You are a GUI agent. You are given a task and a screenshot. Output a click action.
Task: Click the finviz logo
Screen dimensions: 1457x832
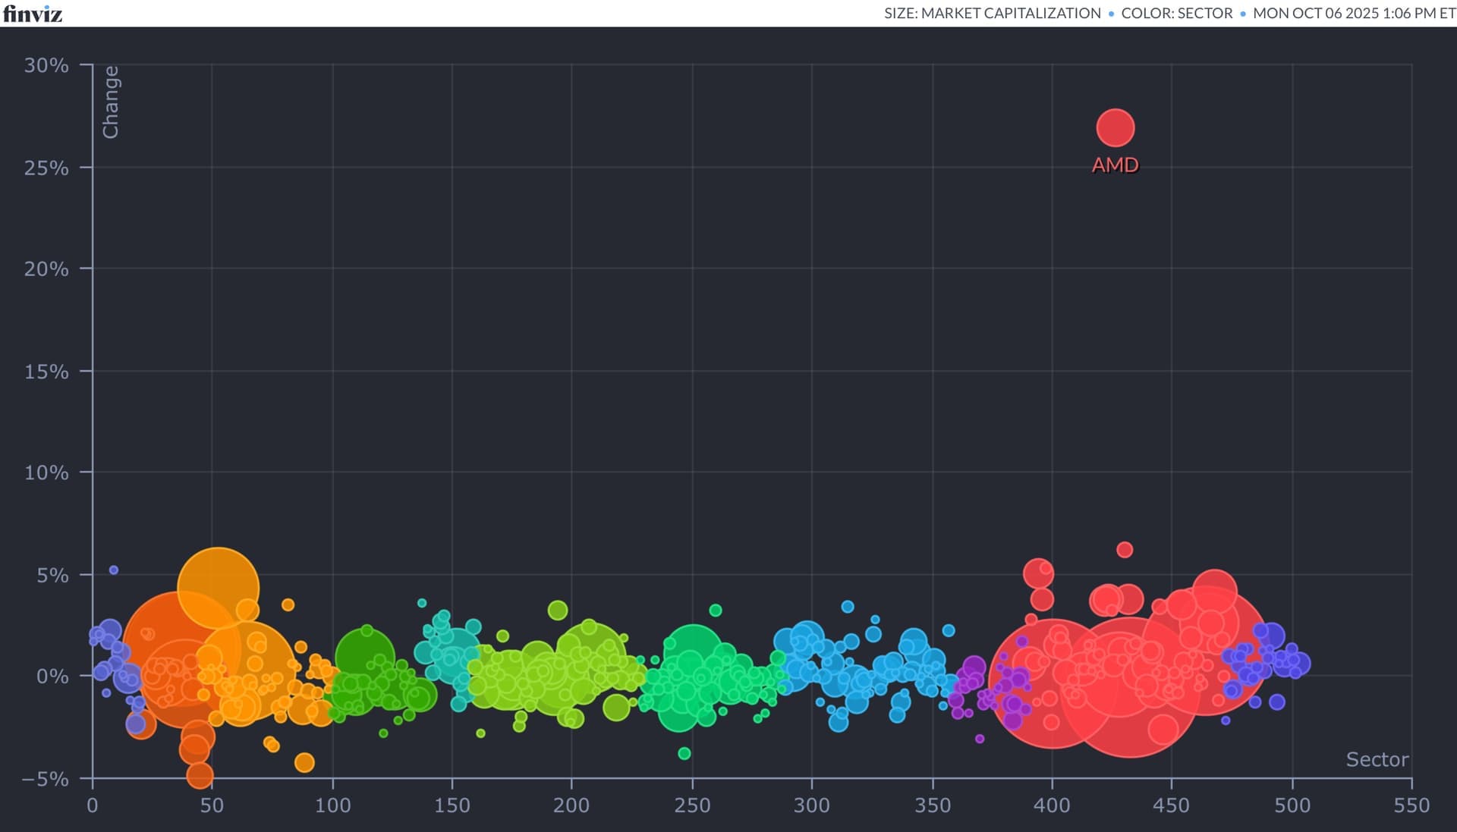[x=32, y=14]
